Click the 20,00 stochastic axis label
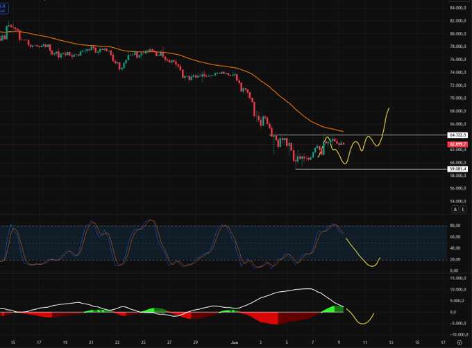The height and width of the screenshot is (348, 472). coord(455,260)
